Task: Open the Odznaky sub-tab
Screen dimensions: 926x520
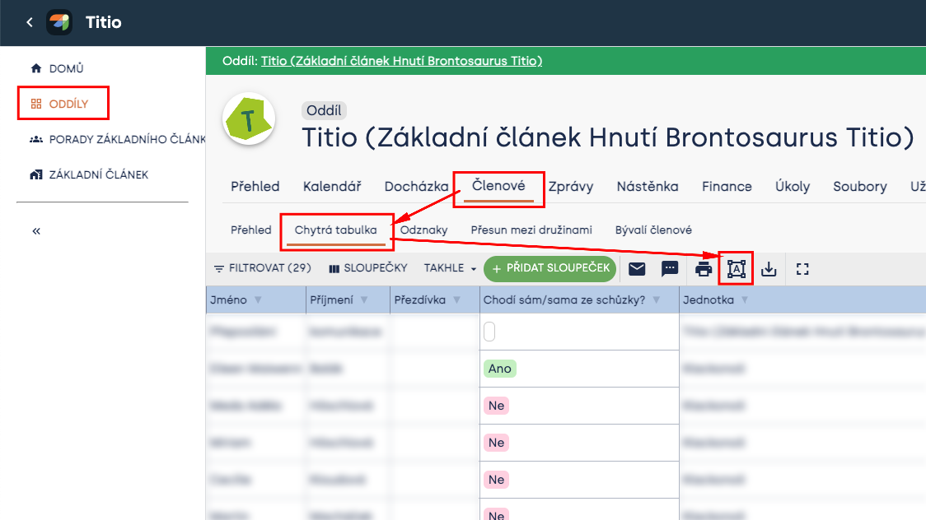Action: tap(424, 230)
